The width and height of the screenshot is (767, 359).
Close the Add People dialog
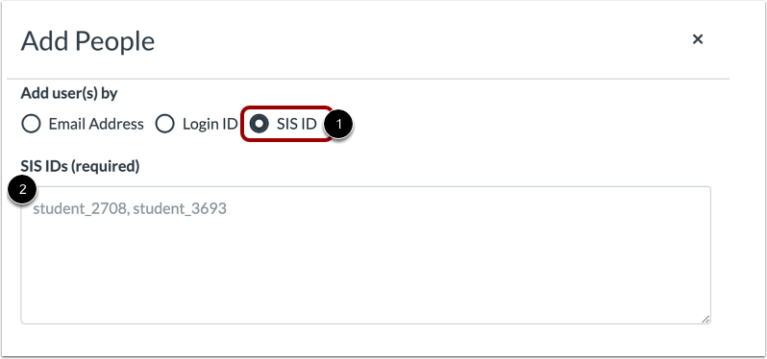(698, 39)
